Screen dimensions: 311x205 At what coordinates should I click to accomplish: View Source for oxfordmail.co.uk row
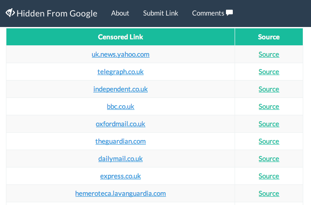(269, 124)
